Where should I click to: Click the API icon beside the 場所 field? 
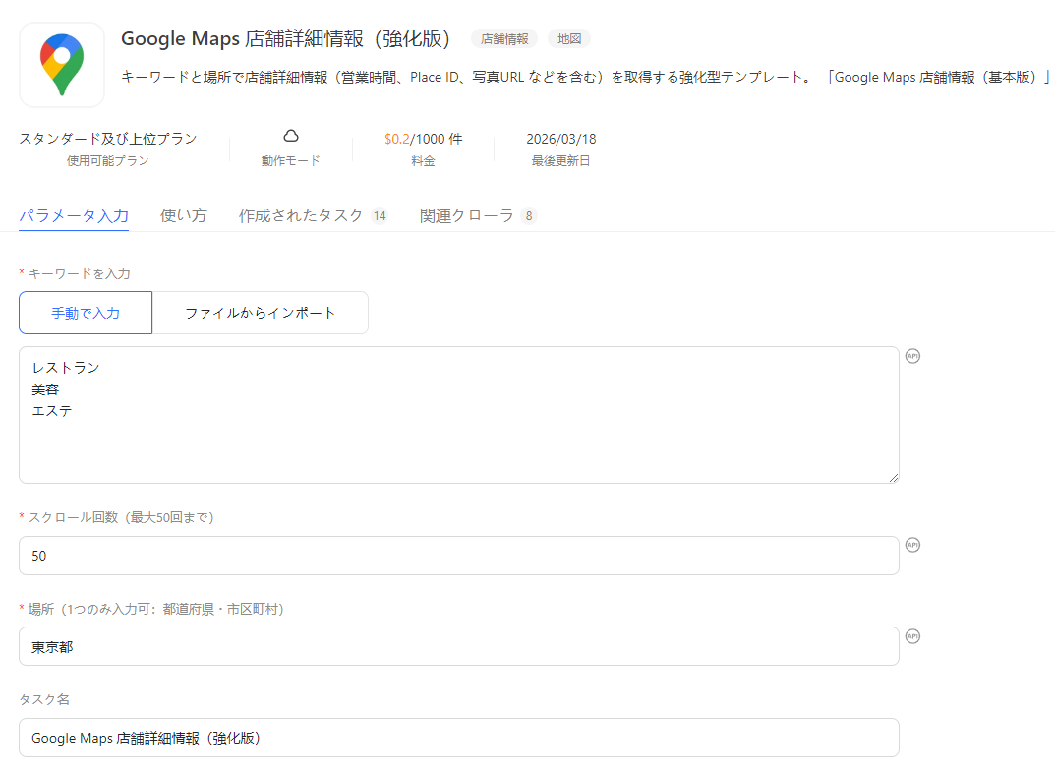coord(912,636)
